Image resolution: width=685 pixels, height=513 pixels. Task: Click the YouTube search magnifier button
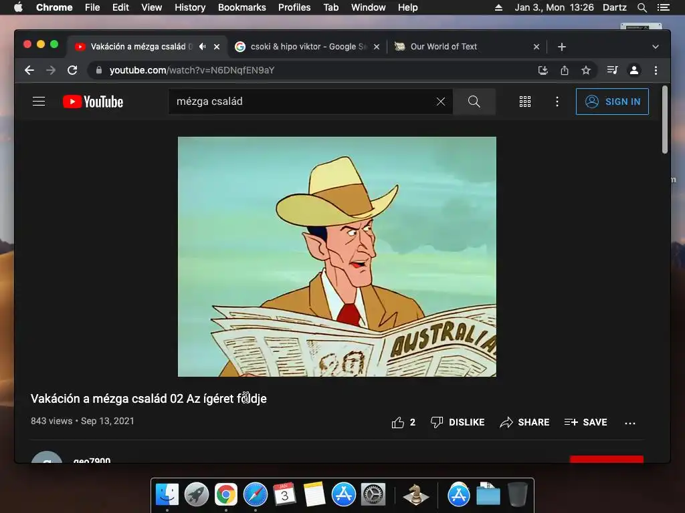pos(474,102)
